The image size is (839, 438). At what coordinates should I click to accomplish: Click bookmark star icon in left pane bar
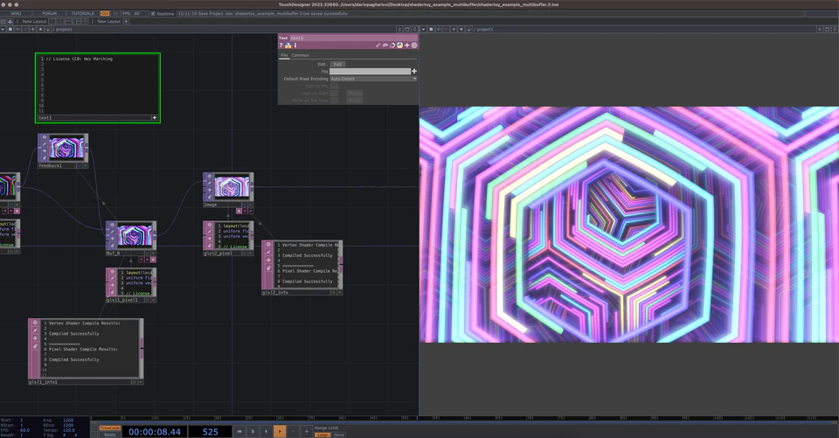click(41, 30)
